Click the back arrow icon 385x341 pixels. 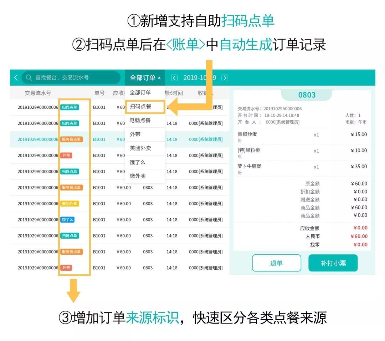click(x=16, y=78)
